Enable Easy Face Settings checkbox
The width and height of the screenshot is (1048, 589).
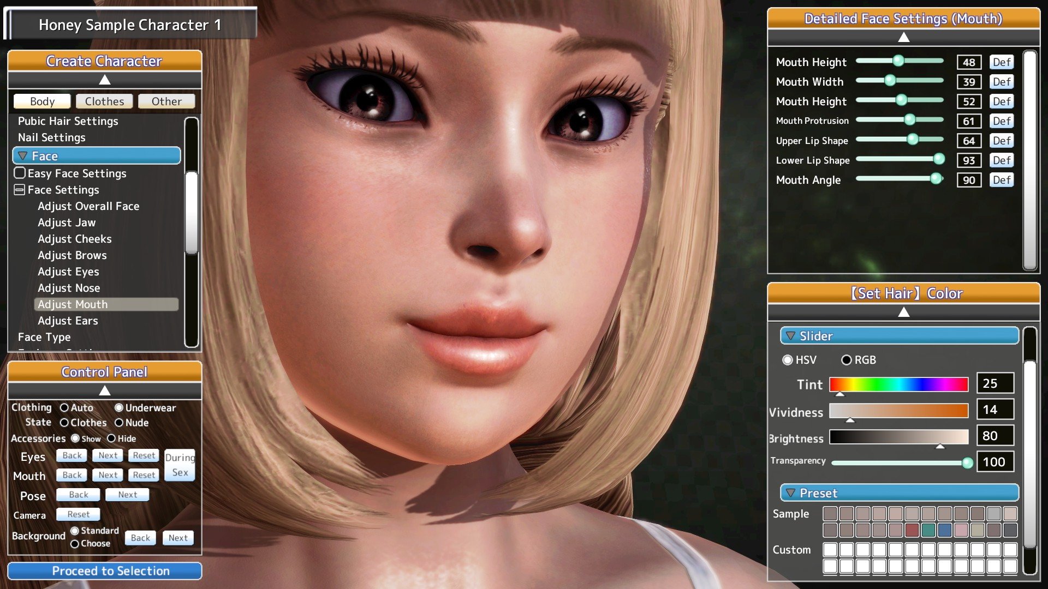(20, 173)
